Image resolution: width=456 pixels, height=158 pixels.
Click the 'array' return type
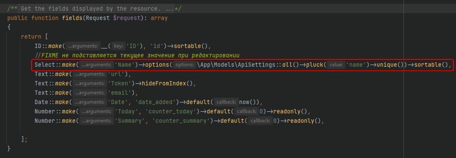click(159, 18)
